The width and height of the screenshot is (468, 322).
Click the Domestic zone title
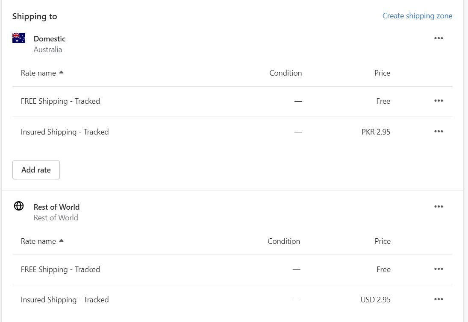50,39
